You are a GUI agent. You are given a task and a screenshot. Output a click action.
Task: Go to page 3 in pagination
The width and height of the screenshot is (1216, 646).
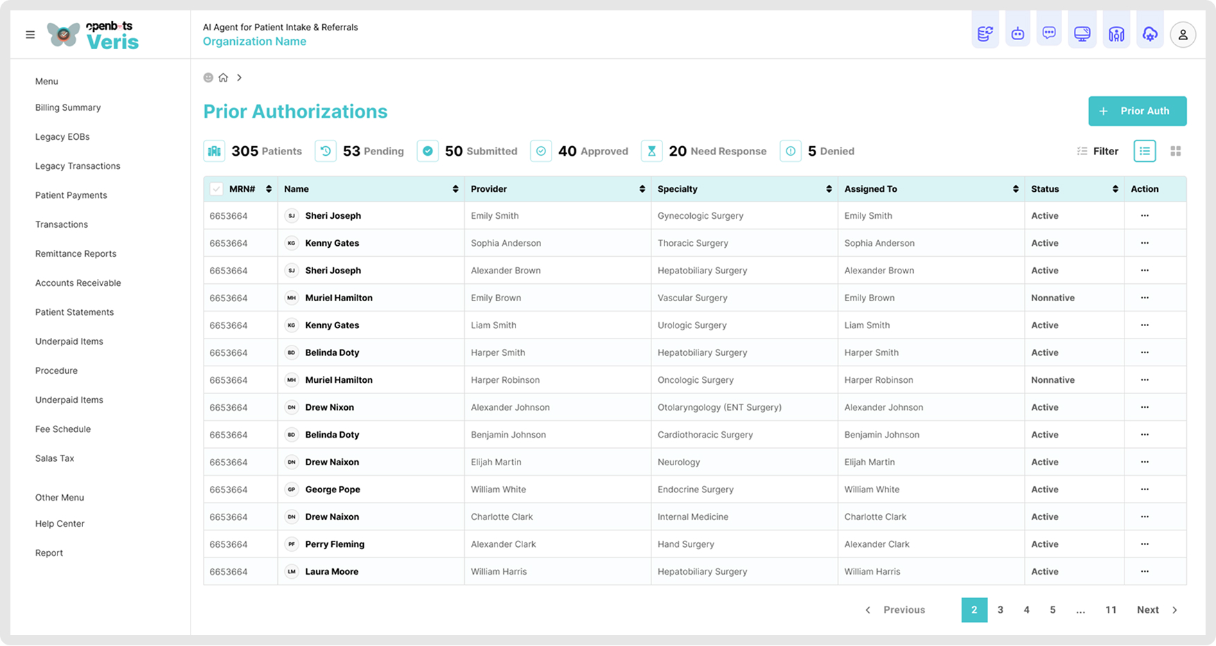1000,610
